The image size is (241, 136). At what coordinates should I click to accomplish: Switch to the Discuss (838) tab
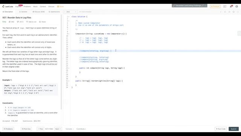(38, 12)
